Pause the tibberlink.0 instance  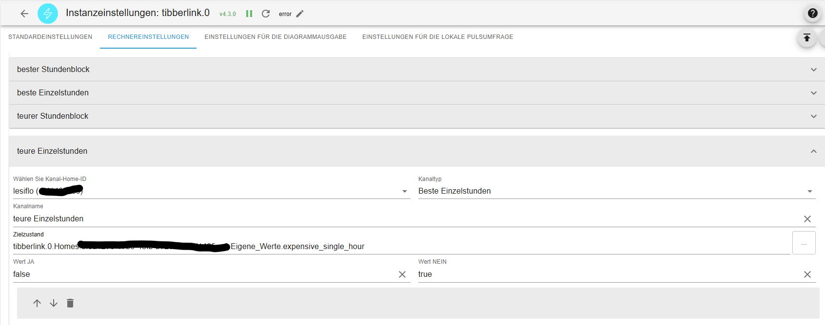tap(249, 14)
